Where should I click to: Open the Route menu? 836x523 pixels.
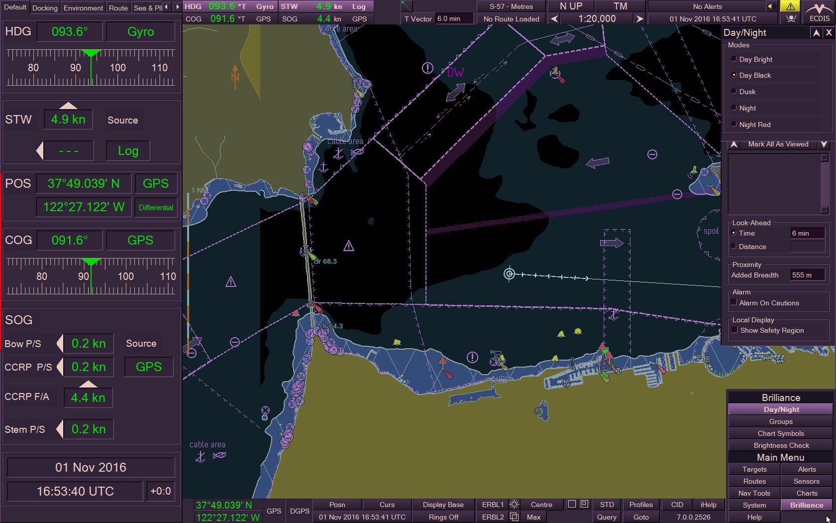117,7
